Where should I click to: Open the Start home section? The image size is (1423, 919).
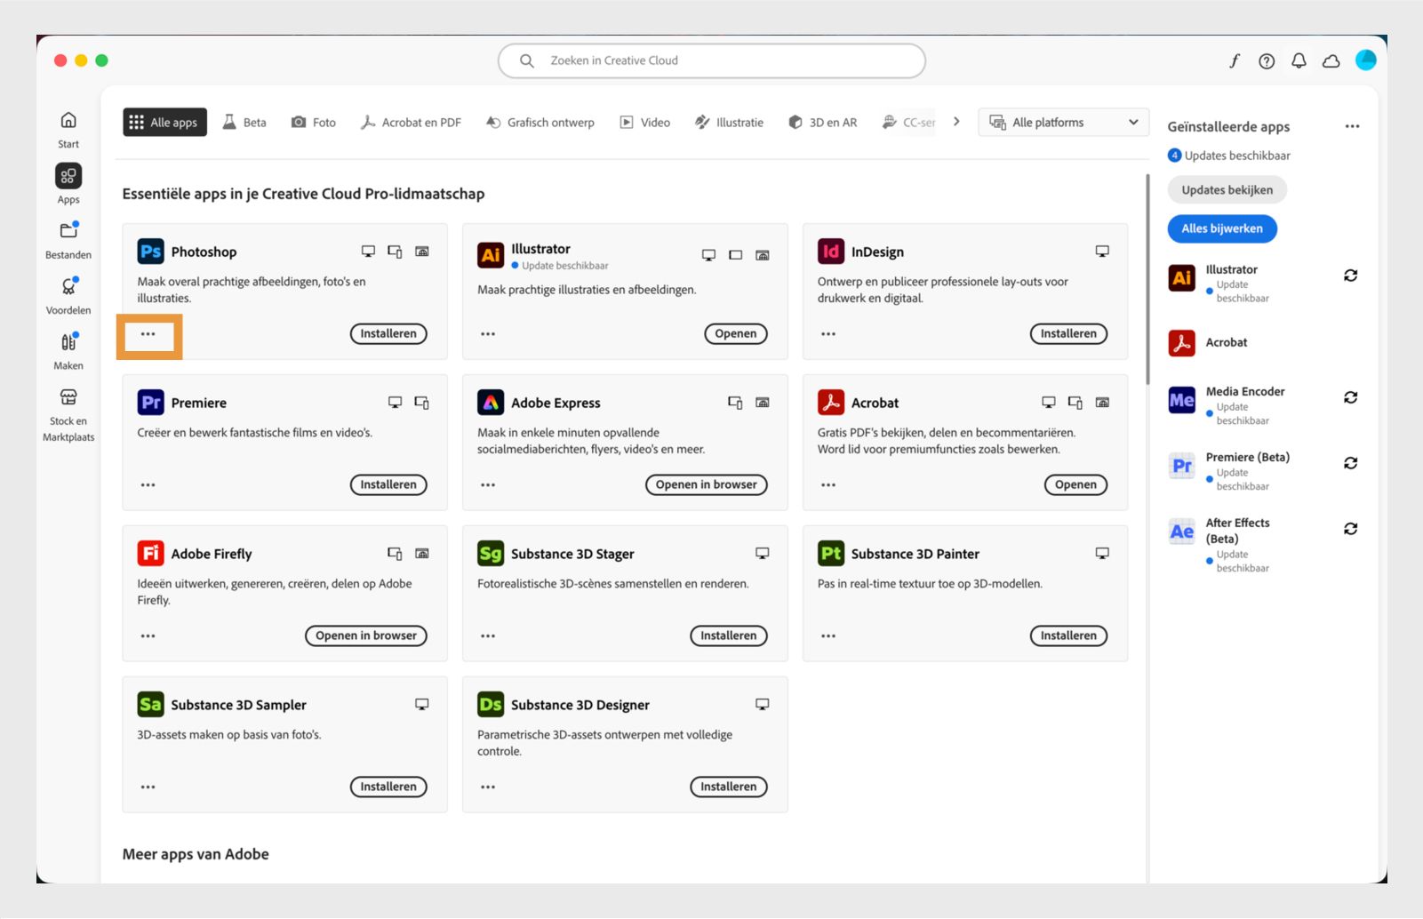click(68, 130)
